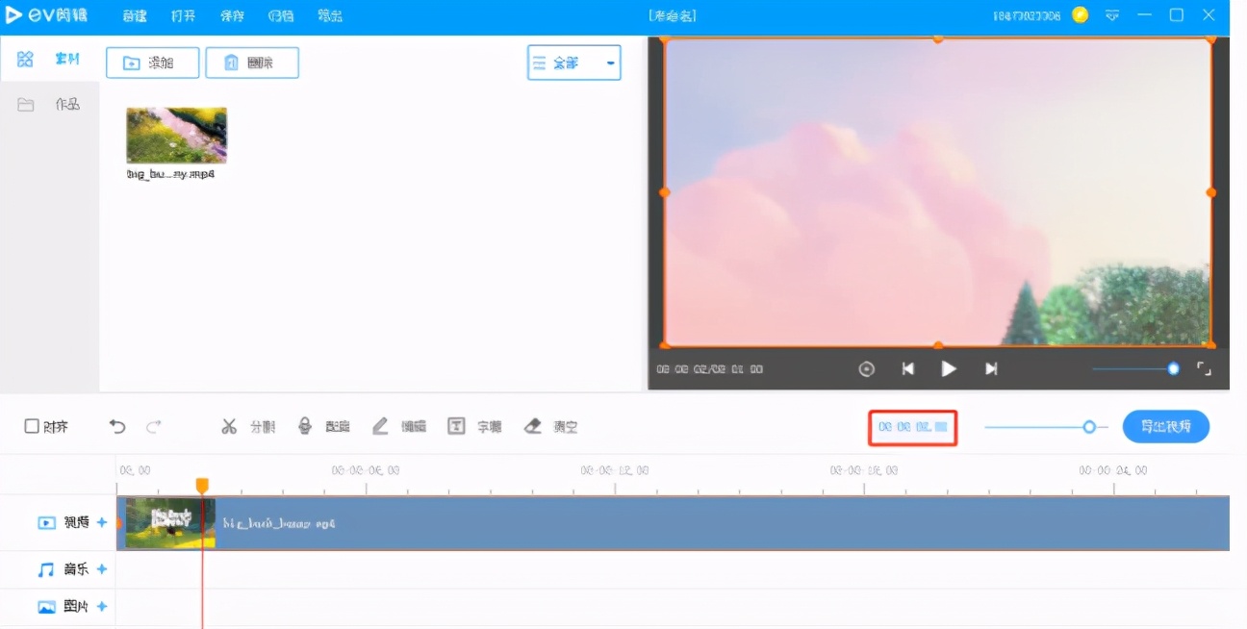Toggle fullscreen preview mode
1247x629 pixels.
(x=1203, y=367)
